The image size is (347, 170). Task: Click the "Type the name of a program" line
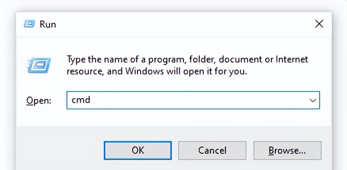[187, 60]
